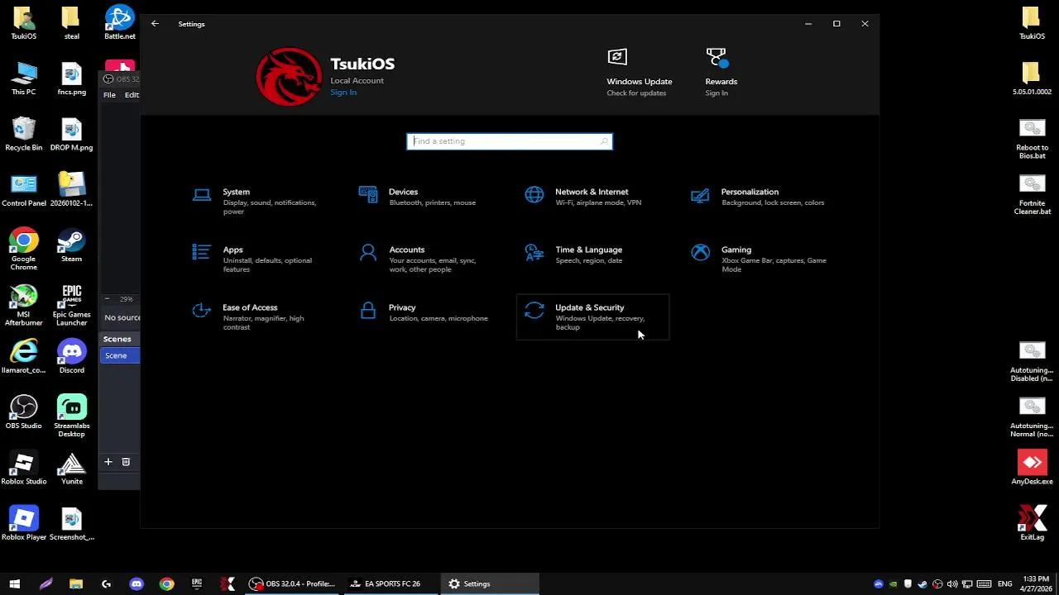Open Update & Security settings
Image resolution: width=1059 pixels, height=595 pixels.
pyautogui.click(x=592, y=317)
